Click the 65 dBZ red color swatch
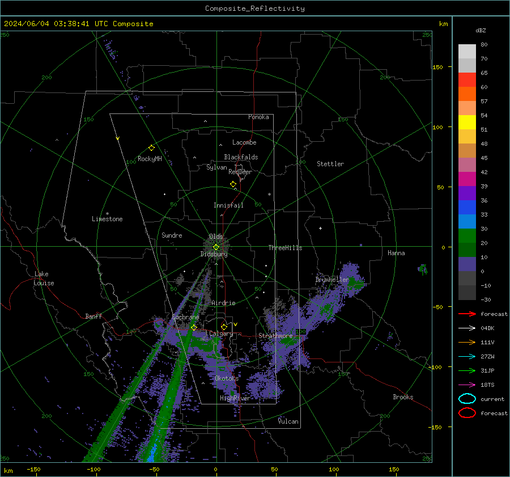The height and width of the screenshot is (477, 510). coord(467,80)
